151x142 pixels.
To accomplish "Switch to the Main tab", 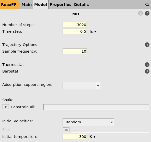I will pyautogui.click(x=27, y=5).
